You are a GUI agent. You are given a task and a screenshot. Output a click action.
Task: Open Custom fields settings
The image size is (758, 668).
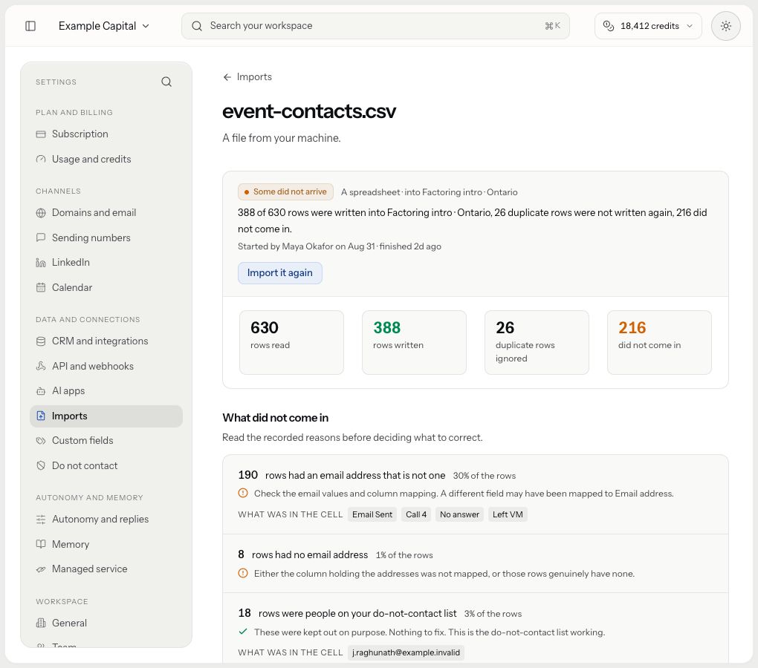(x=106, y=440)
